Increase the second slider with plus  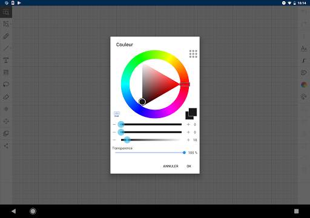click(188, 132)
